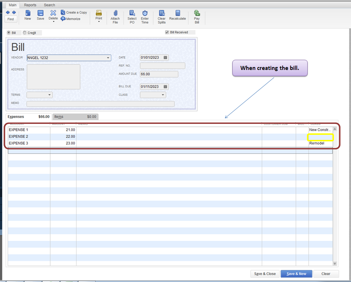The height and width of the screenshot is (282, 351).
Task: Toggle the Bill Received checkbox
Action: [x=167, y=32]
